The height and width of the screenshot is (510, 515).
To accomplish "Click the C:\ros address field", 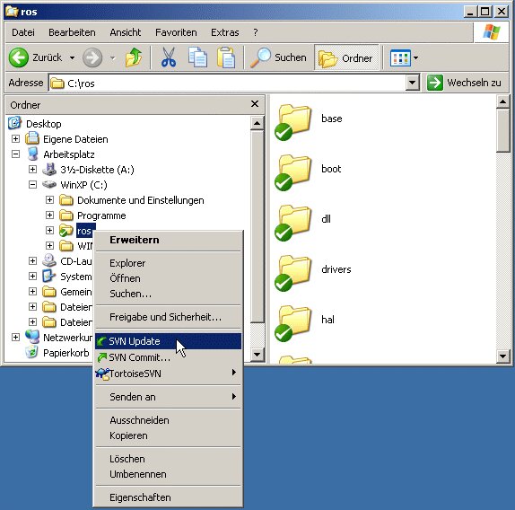I will pyautogui.click(x=228, y=84).
